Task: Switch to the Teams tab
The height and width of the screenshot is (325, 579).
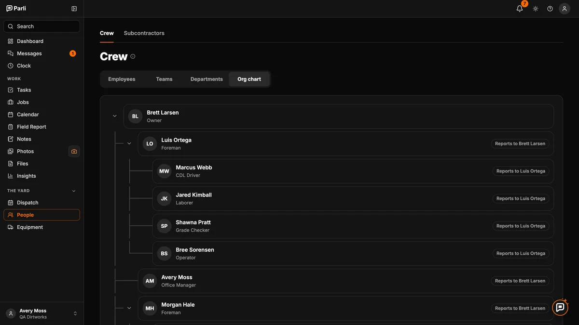Action: point(164,79)
